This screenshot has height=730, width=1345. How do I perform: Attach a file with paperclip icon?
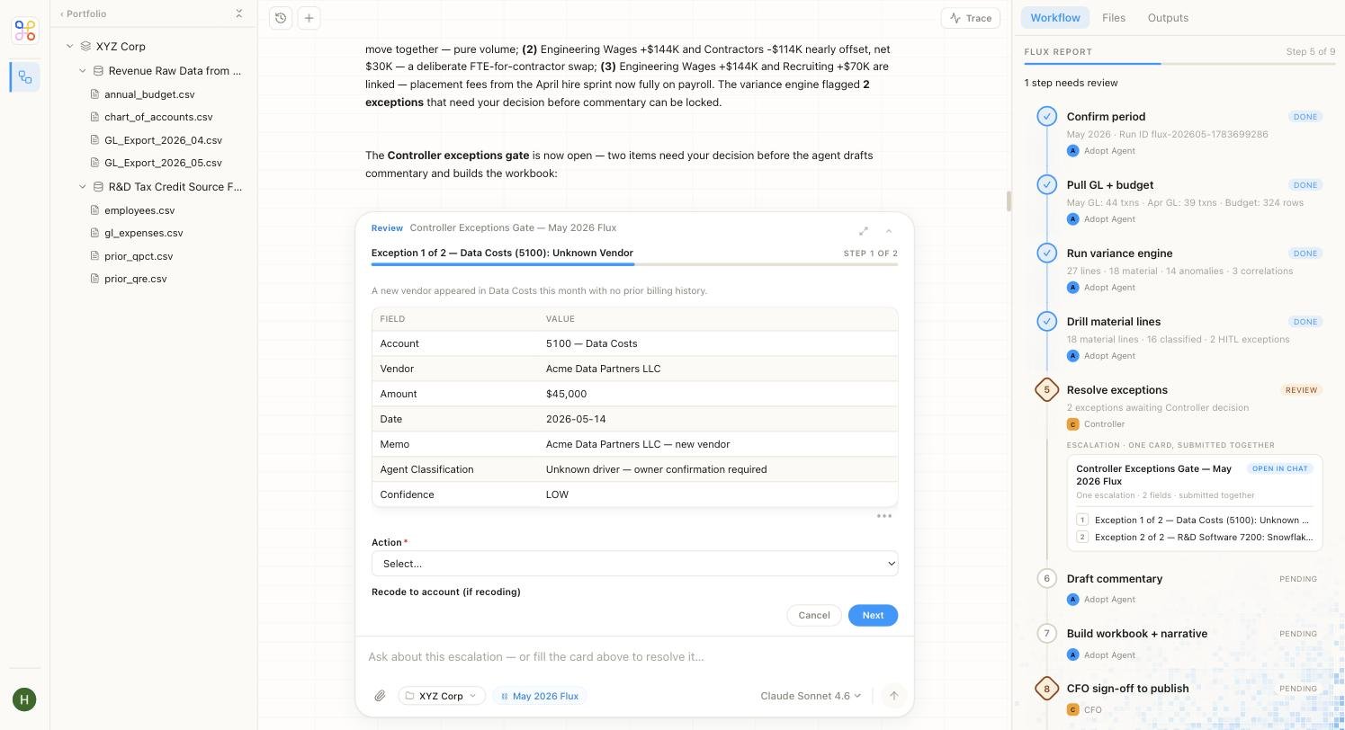[380, 696]
